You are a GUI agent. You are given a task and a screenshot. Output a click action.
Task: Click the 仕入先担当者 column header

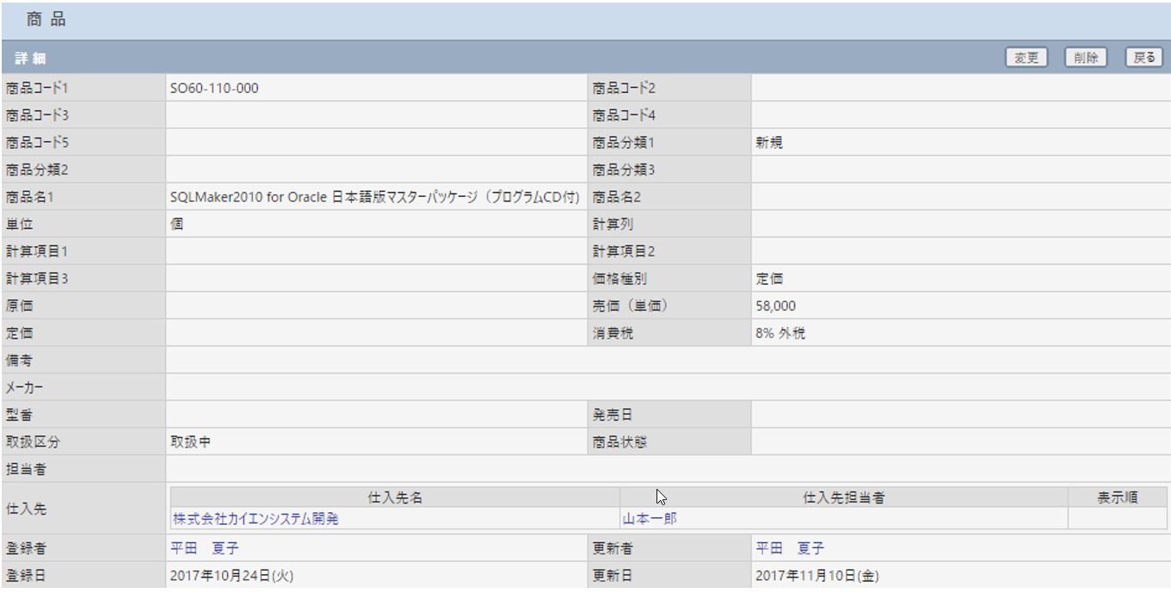(843, 498)
